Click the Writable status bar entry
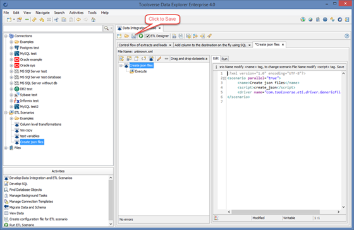The image size is (354, 230). coord(289,218)
